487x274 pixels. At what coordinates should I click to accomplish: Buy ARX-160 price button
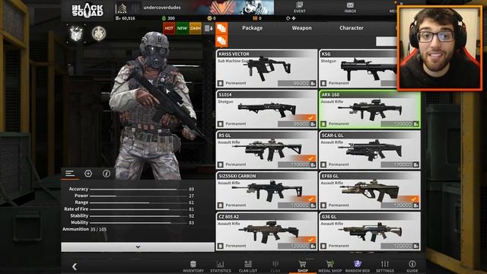coord(400,124)
